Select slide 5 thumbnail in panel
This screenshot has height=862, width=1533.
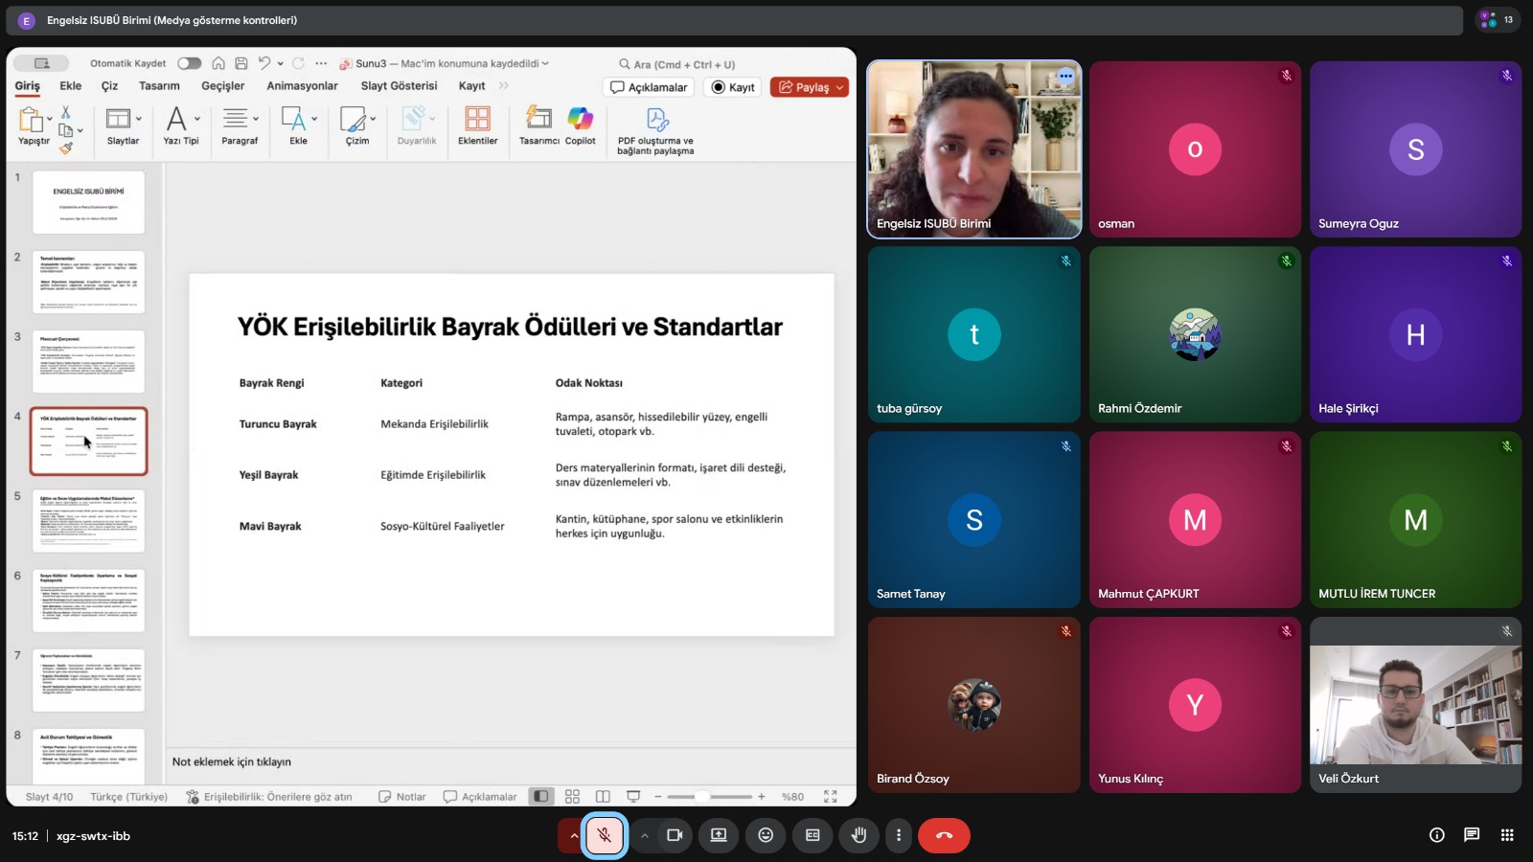(x=88, y=521)
